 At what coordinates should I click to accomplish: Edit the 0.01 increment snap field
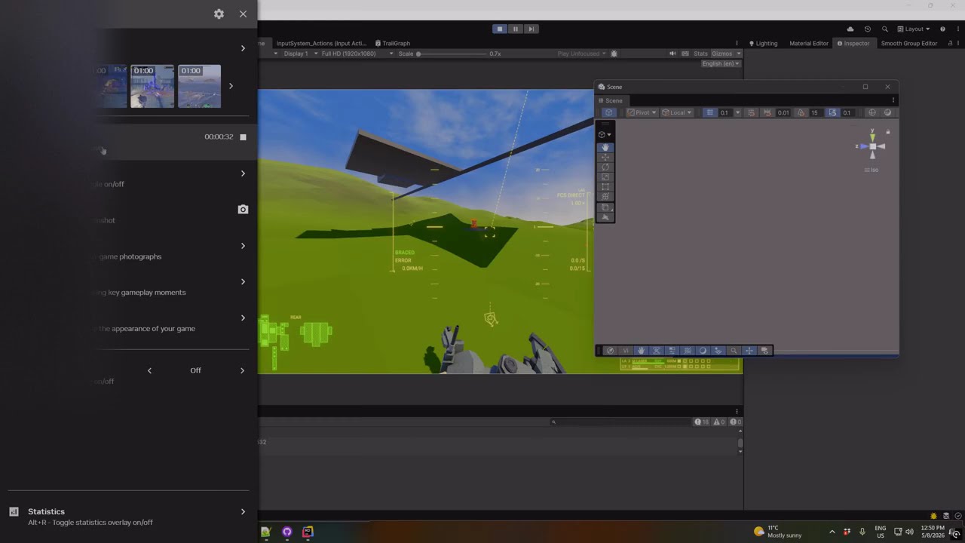[783, 112]
